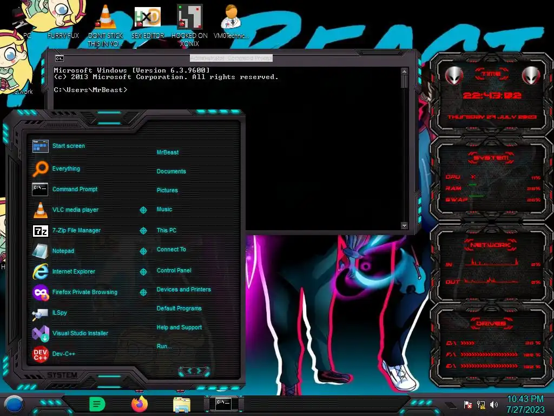554x416 pixels.
Task: Open Documents from the start menu
Action: (x=171, y=171)
